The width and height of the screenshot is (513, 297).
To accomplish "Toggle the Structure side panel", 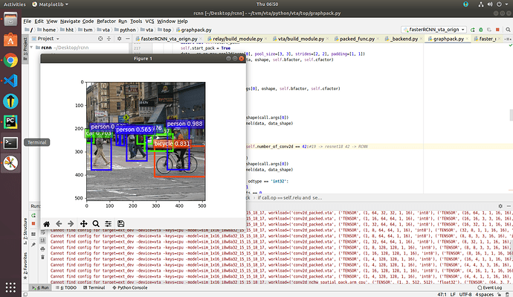I will (25, 231).
